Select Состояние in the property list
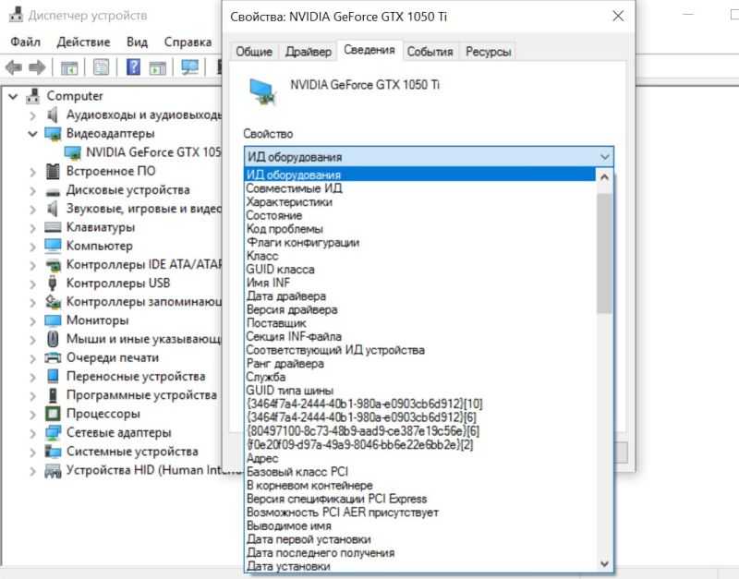 pos(274,216)
